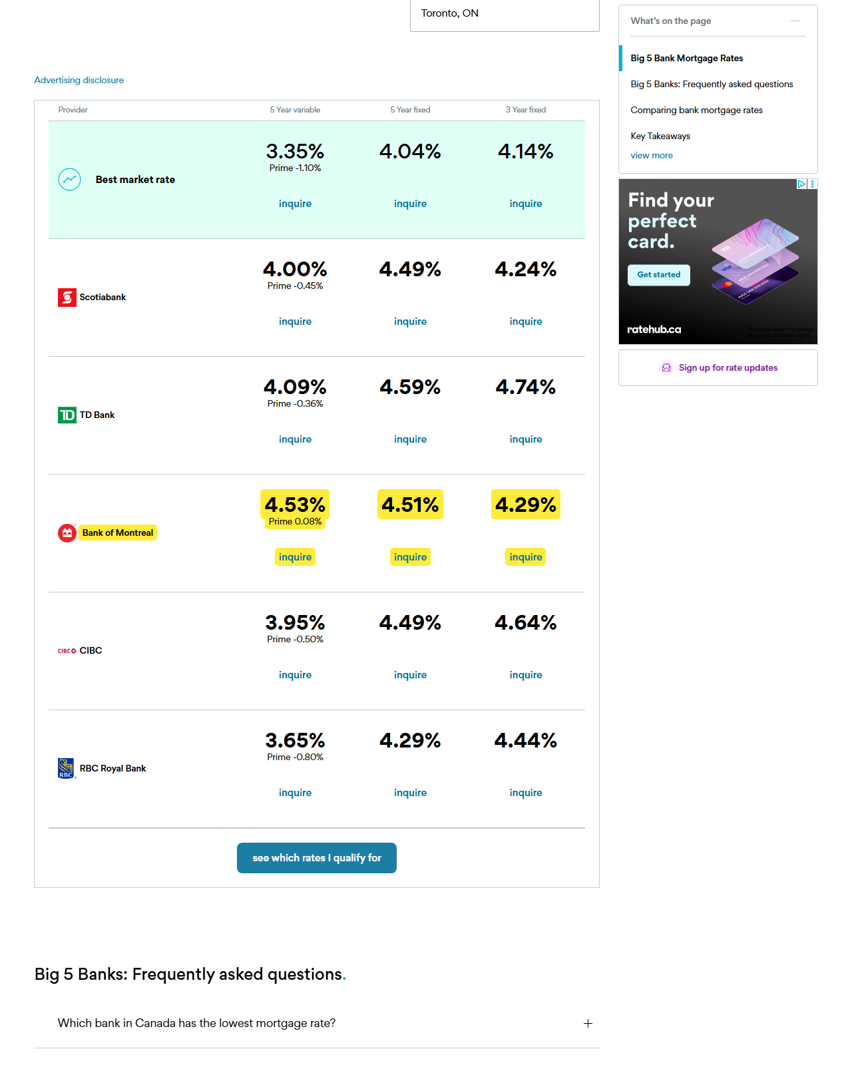852x1065 pixels.
Task: Click the Best market rate trend icon
Action: pos(69,179)
